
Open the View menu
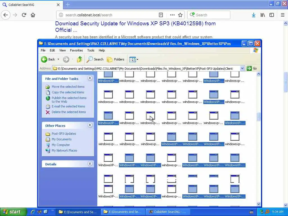pyautogui.click(x=62, y=50)
